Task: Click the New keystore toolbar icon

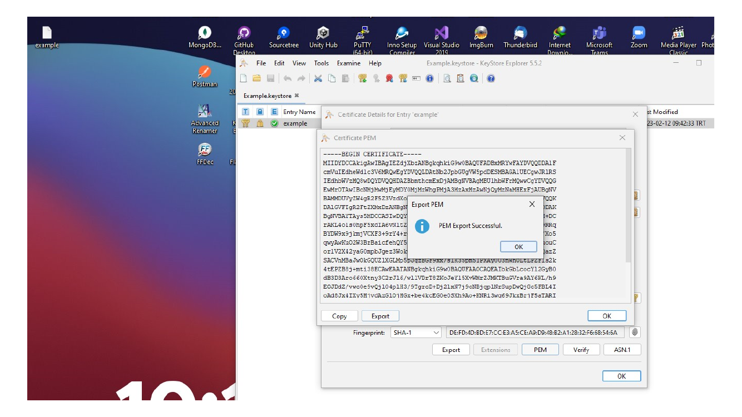Action: pyautogui.click(x=244, y=78)
